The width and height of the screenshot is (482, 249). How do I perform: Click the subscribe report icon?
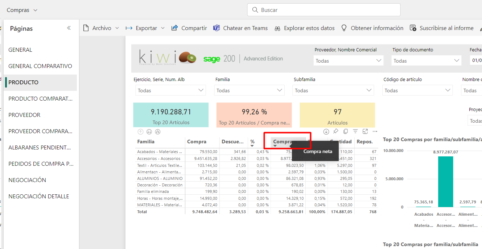point(413,28)
